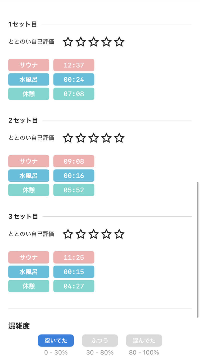Screen dimensions: 200x358
Task: Edit set 2 sauna time 09:08
Action: click(x=74, y=161)
